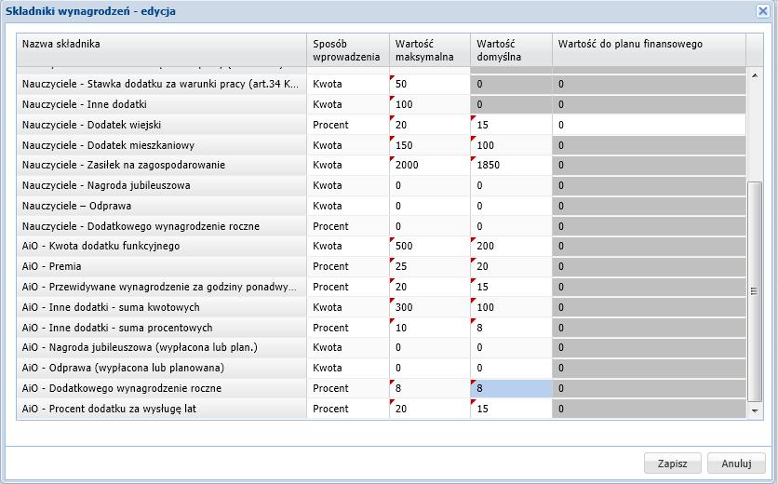Edit maximum value 10 for suma procentowych

point(430,327)
